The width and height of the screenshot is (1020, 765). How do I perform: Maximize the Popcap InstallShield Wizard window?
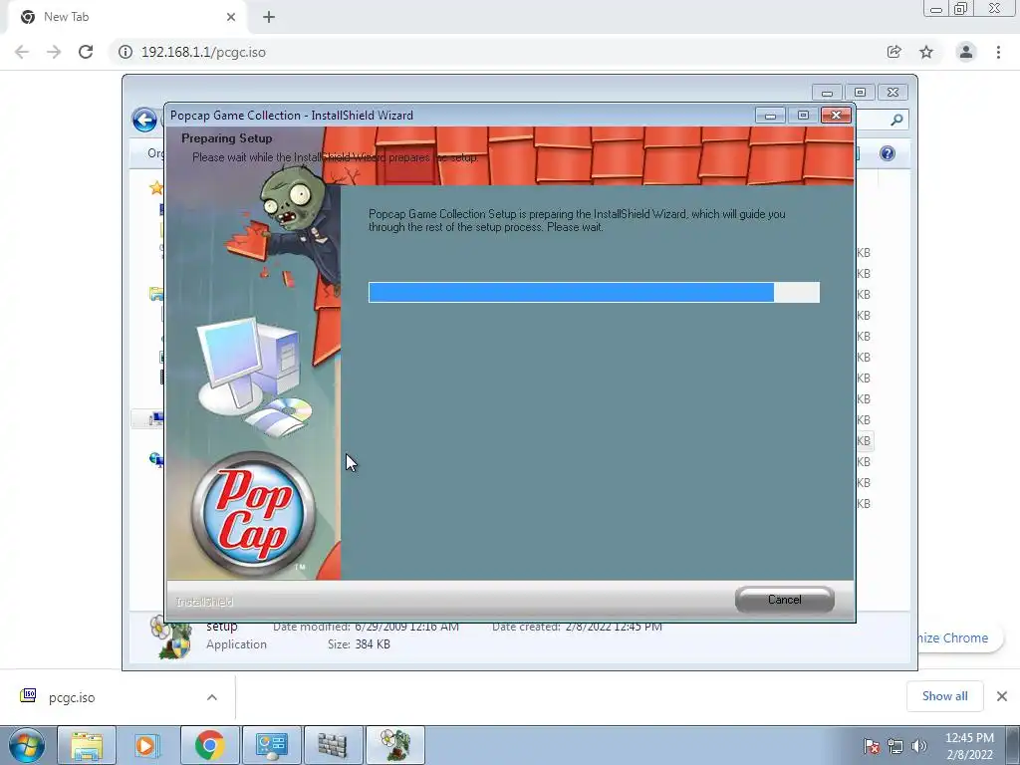[804, 116]
